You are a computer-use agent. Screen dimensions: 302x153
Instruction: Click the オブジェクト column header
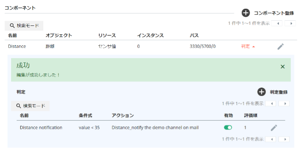pos(59,35)
